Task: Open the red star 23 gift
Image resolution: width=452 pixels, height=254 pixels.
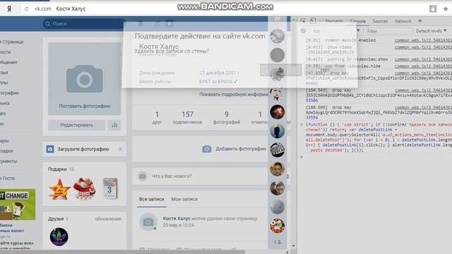Action: pos(59,189)
